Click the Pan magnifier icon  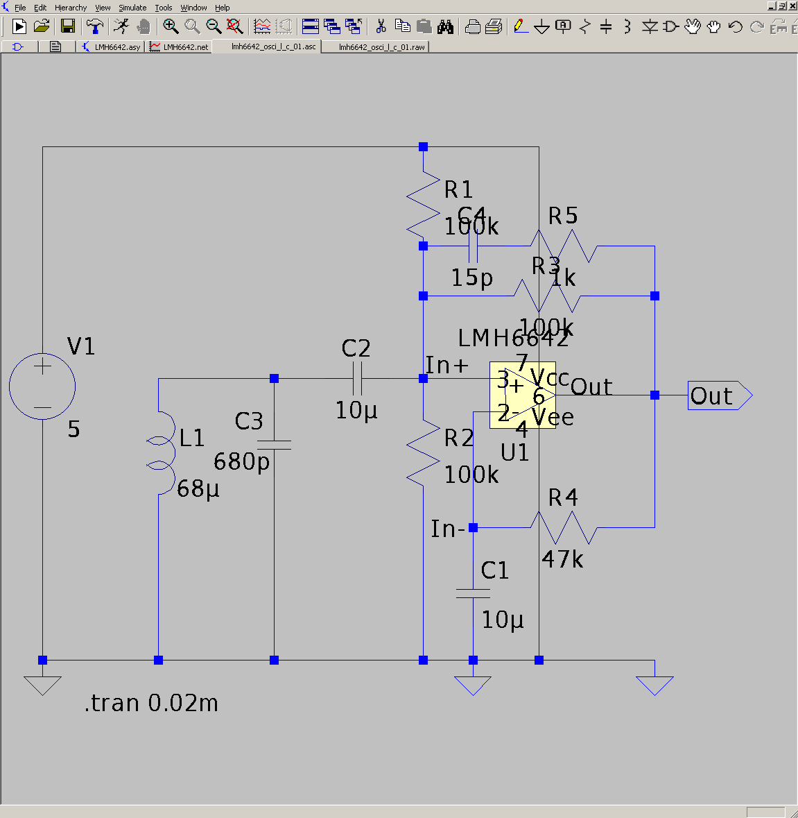click(192, 26)
